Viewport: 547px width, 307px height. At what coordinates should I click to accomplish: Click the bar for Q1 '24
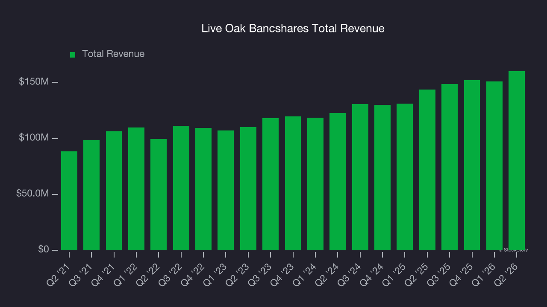(315, 184)
